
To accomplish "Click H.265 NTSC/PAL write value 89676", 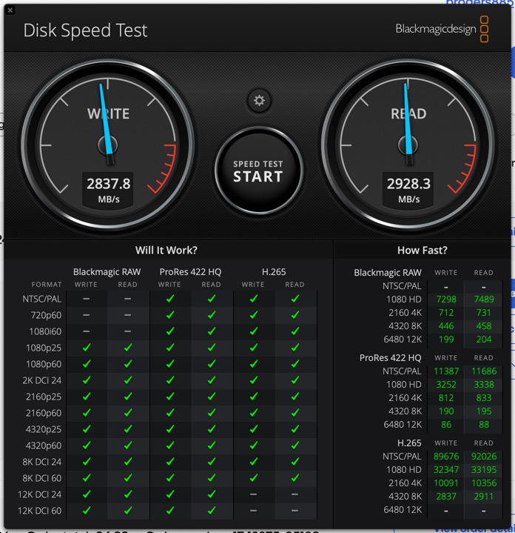I will tap(446, 457).
